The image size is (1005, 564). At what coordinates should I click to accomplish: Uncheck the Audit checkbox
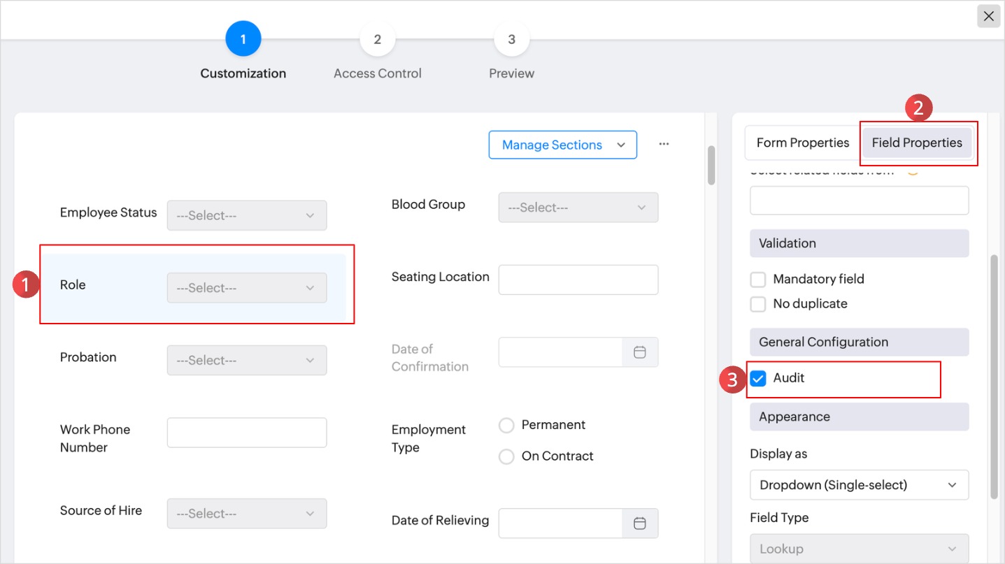pyautogui.click(x=758, y=378)
